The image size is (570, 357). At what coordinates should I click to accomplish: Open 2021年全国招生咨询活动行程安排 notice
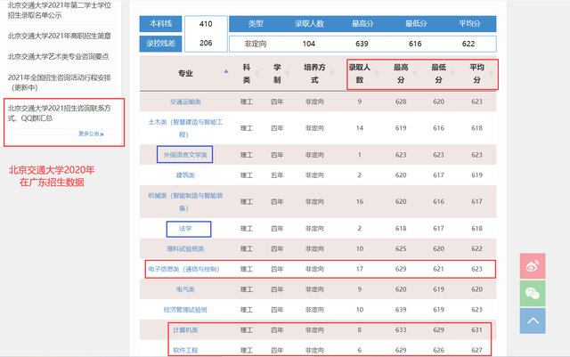coord(60,83)
